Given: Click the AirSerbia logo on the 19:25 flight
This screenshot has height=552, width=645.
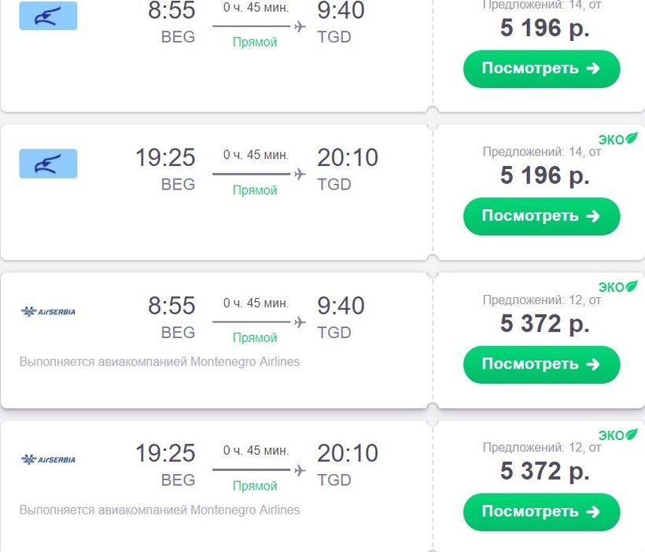Looking at the screenshot, I should 48,459.
